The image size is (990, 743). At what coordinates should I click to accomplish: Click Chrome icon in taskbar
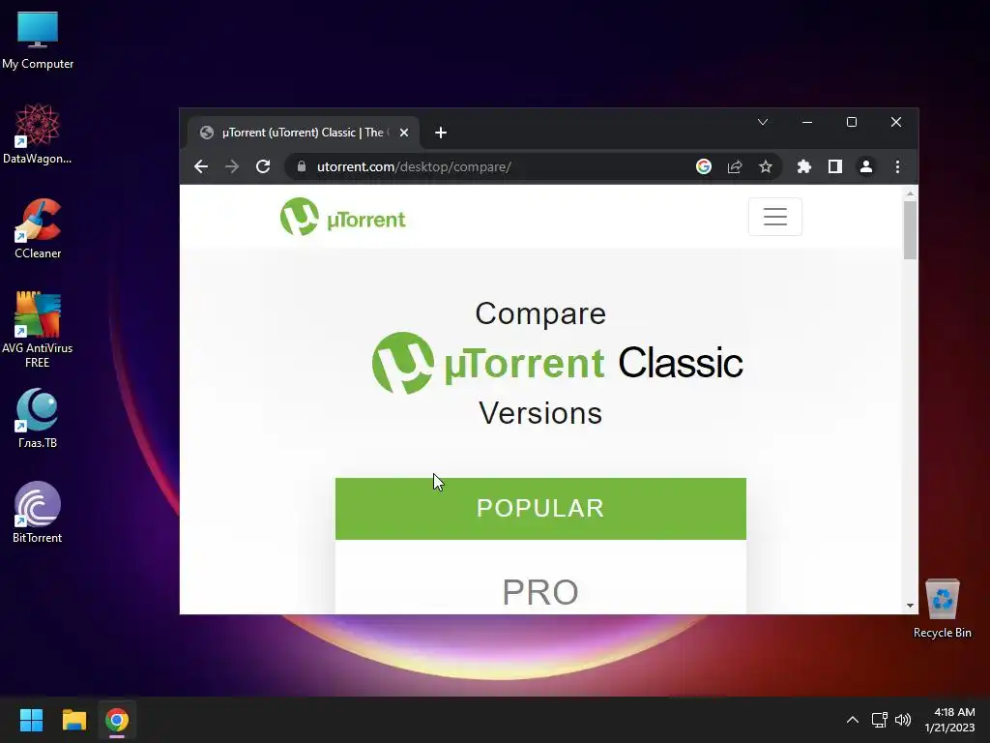point(117,720)
